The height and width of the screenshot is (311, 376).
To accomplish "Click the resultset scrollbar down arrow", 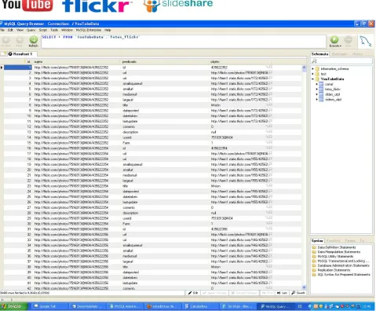I will (304, 287).
